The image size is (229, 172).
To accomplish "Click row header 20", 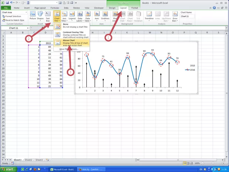I will point(3,104).
